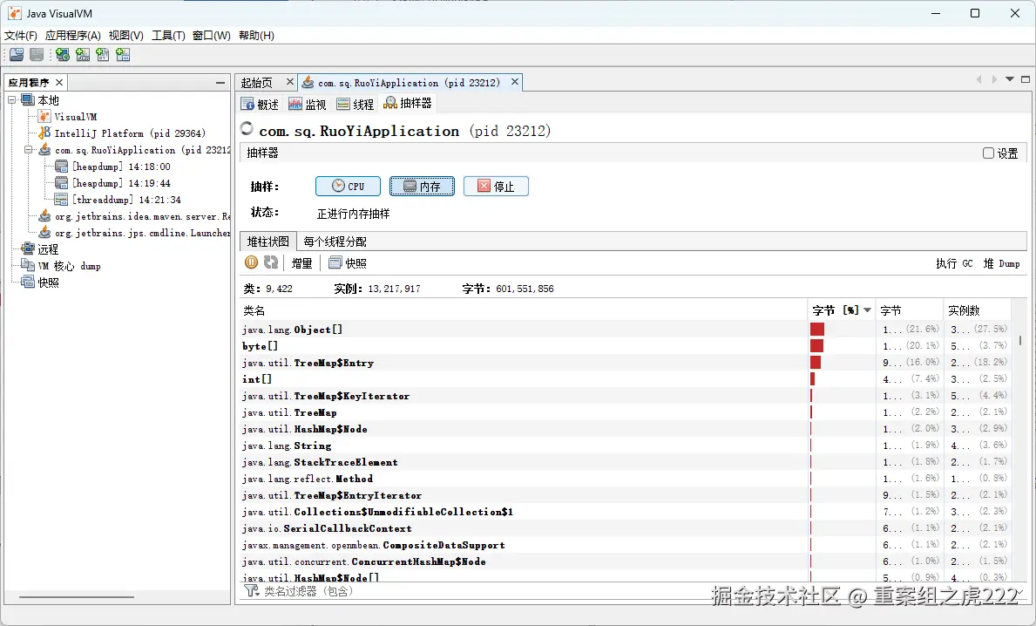Screen dimensions: 1036x626
Task: Collapse the 本地 tree node
Action: coord(12,99)
